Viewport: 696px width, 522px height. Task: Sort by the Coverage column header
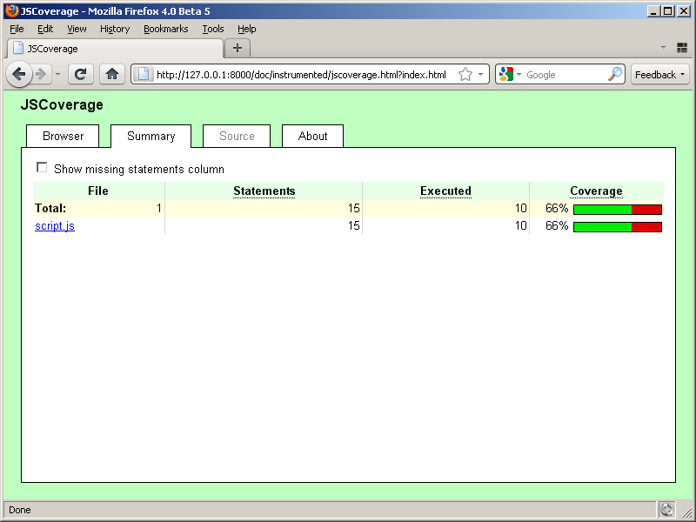(596, 191)
